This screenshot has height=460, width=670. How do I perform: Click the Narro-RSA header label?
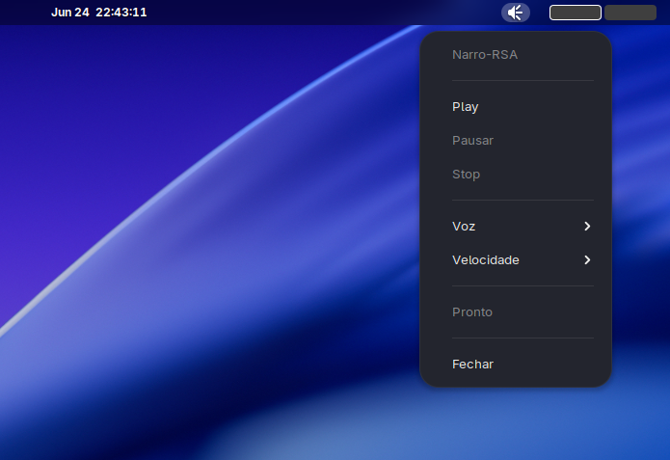485,55
